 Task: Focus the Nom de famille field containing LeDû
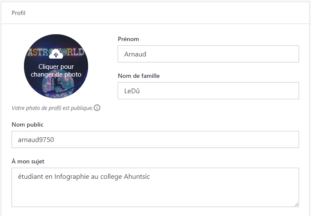(208, 91)
